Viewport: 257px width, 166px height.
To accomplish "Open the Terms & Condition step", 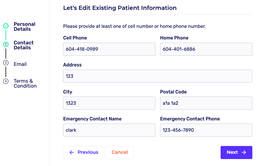I will 25,84.
